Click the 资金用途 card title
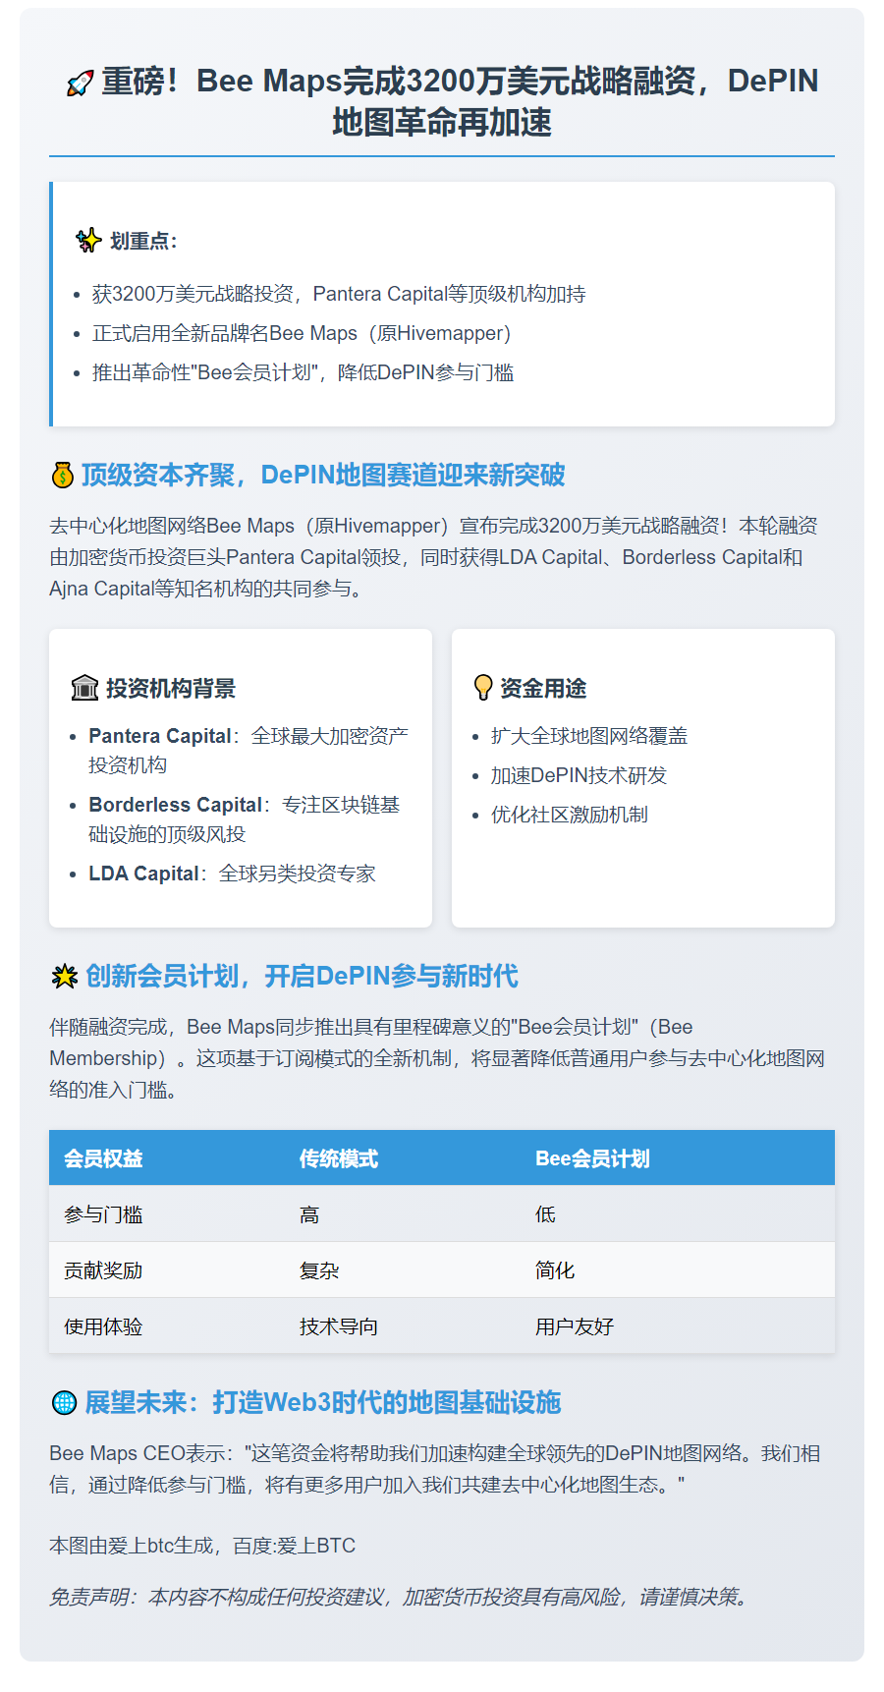Screen dimensions: 884x1692 coord(543,688)
